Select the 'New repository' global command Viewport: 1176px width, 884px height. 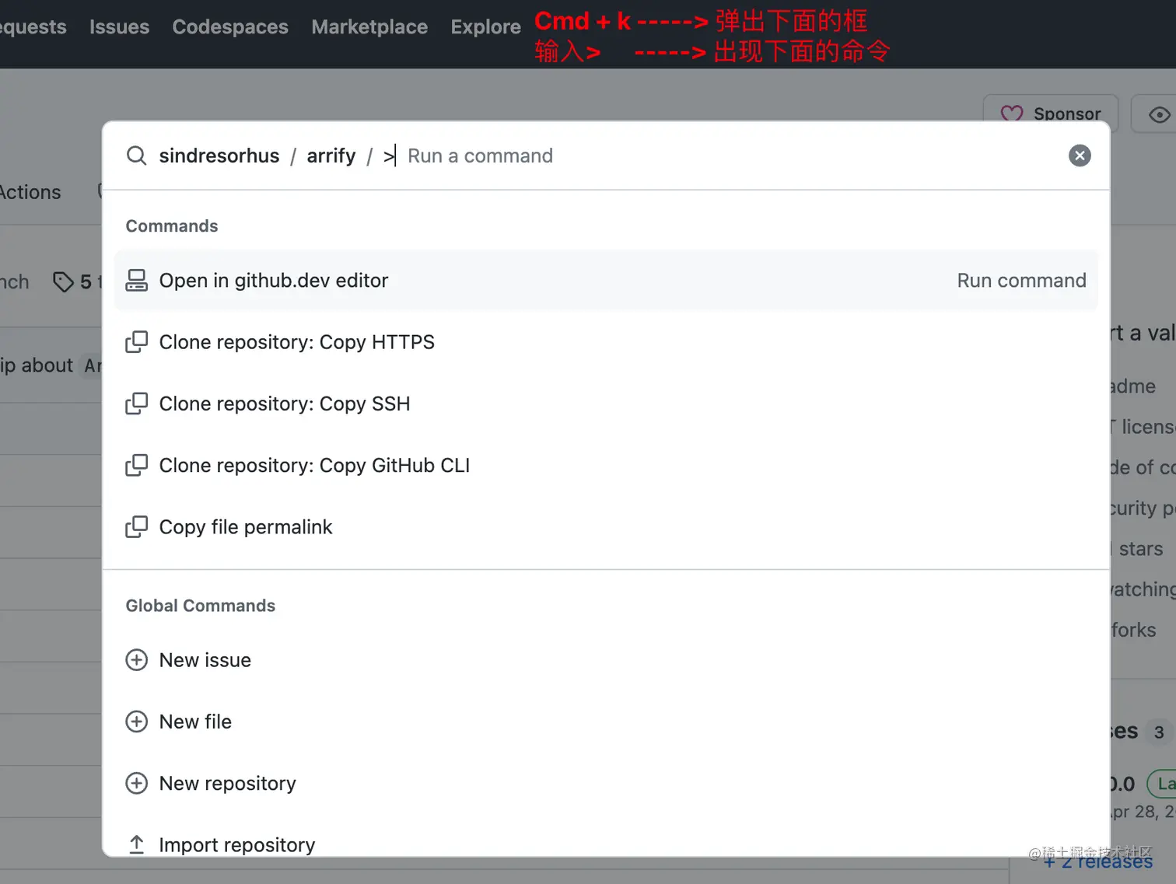click(606, 783)
